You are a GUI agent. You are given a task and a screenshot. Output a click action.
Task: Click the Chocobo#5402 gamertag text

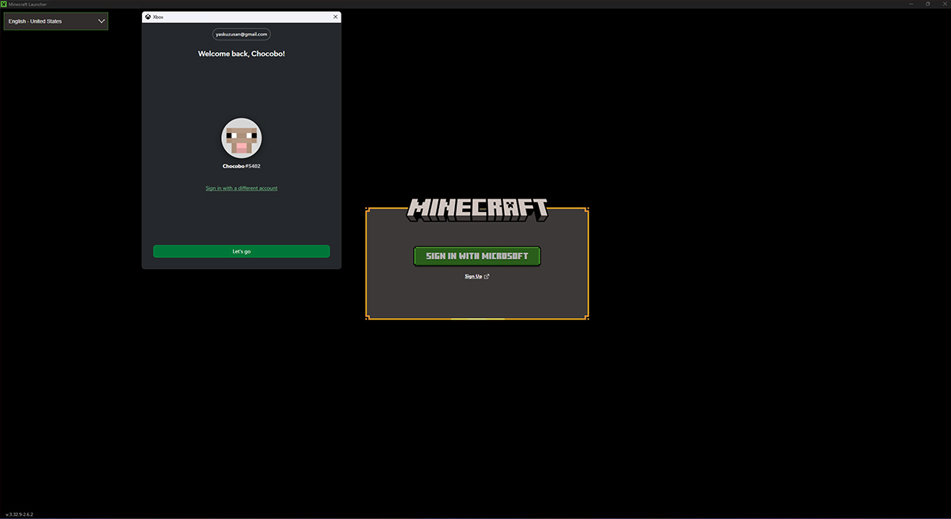(242, 166)
